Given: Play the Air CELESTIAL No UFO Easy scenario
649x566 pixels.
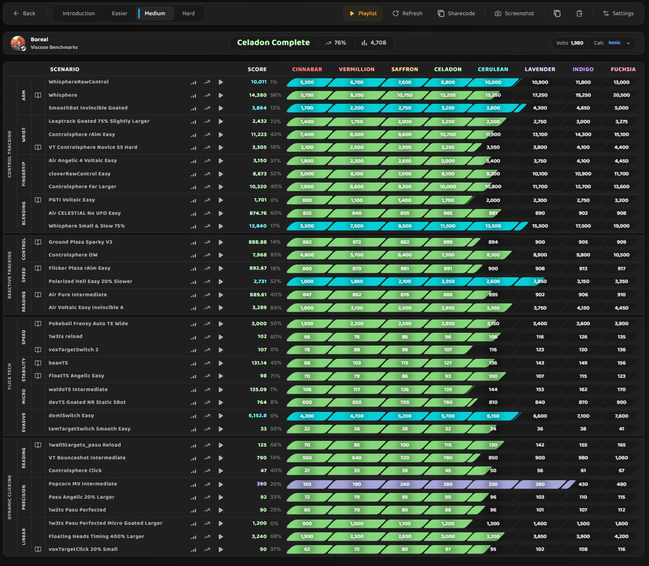Looking at the screenshot, I should 221,213.
